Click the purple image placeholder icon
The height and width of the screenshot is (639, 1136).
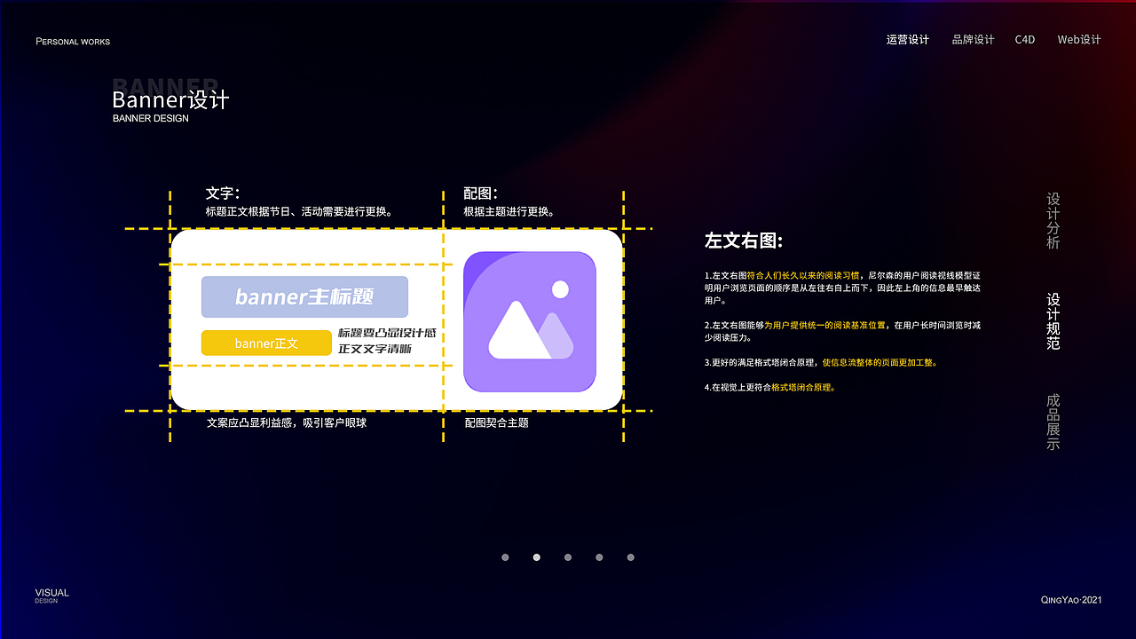tap(530, 320)
